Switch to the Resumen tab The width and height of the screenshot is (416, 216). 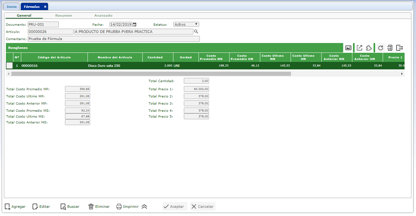click(64, 16)
